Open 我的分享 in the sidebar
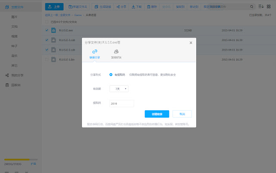 pyautogui.click(x=17, y=75)
